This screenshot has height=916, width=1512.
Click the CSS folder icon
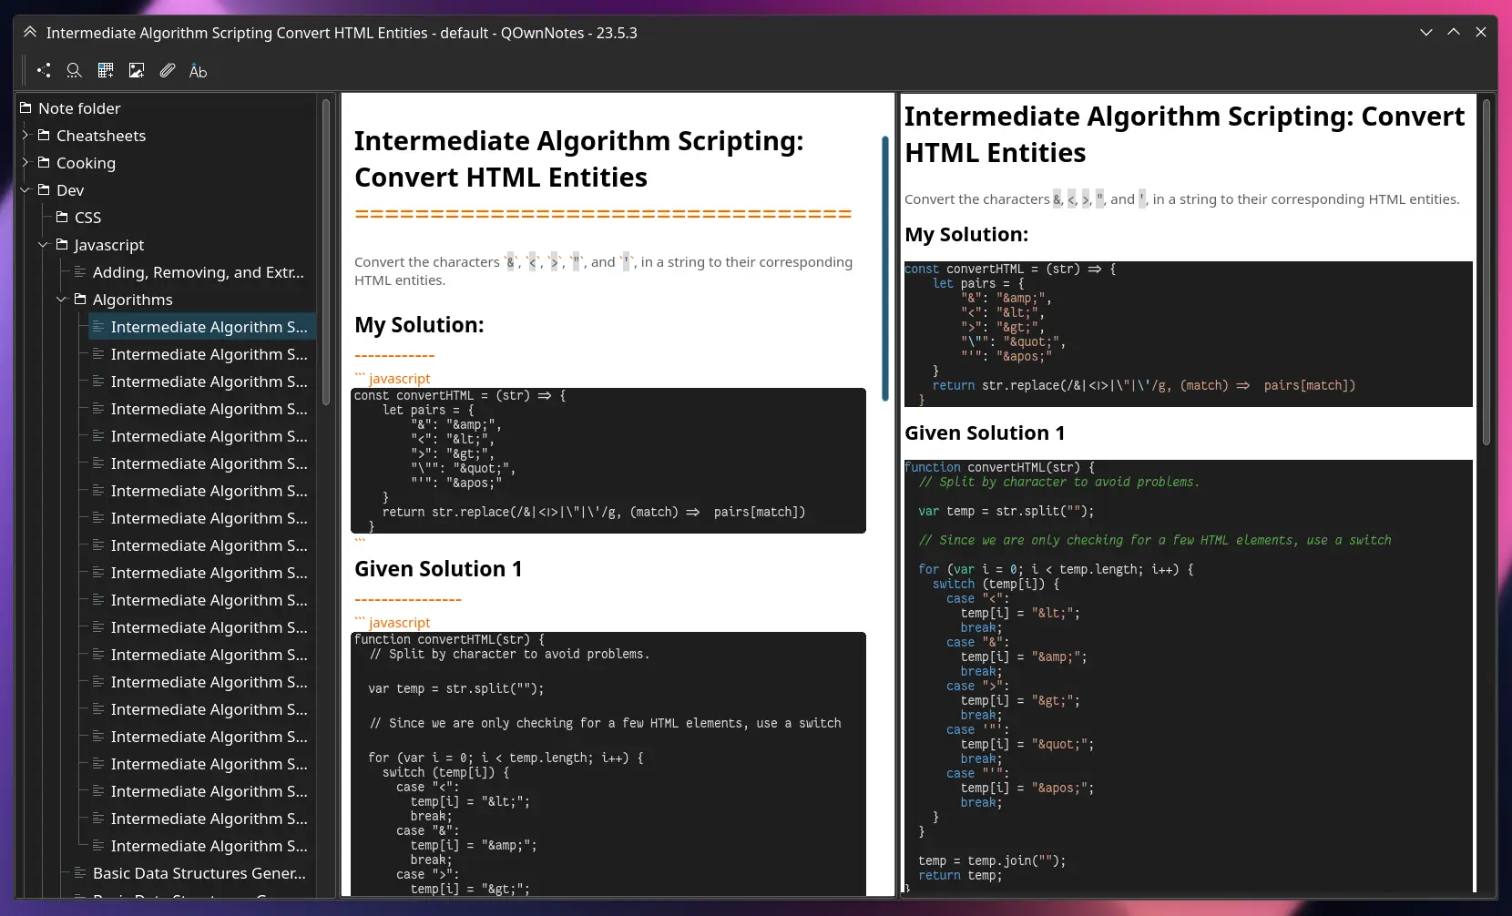[62, 218]
